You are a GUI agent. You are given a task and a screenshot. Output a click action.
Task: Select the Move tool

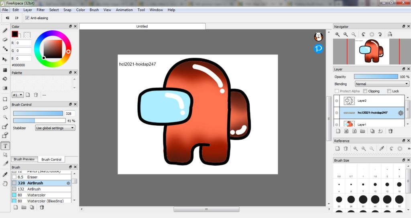(5, 59)
